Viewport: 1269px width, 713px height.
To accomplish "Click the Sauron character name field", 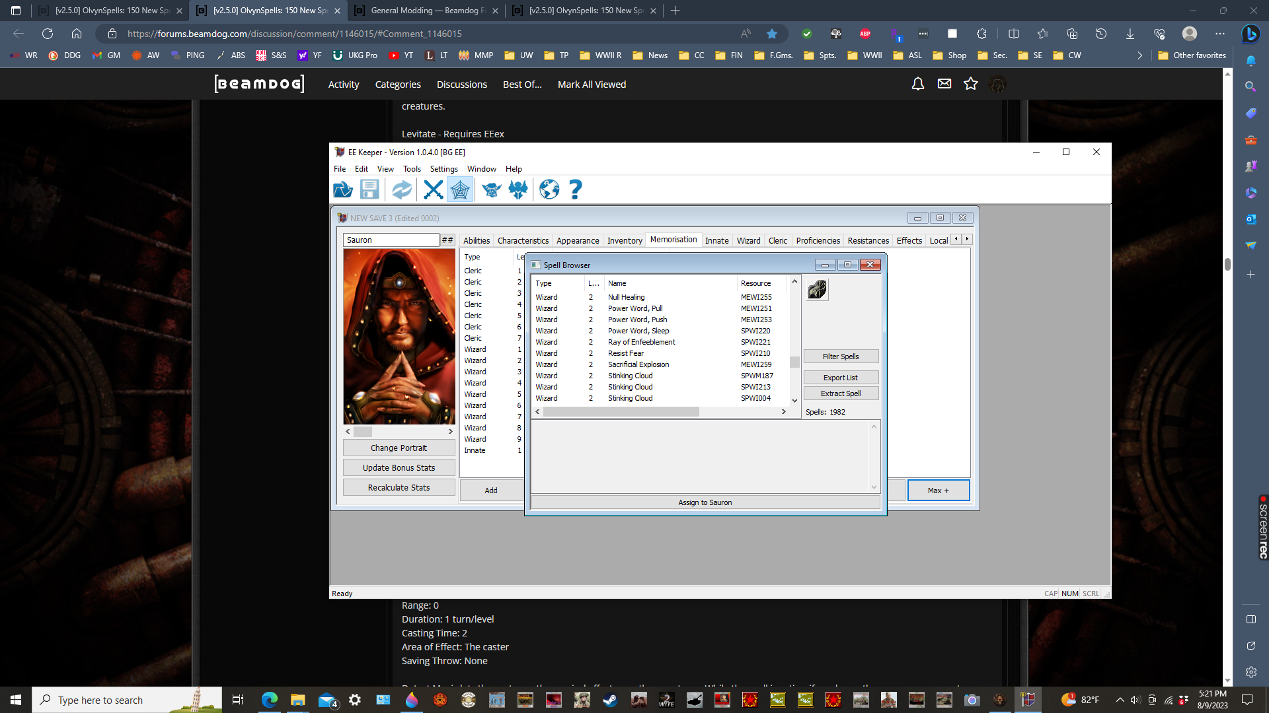I will [x=391, y=240].
